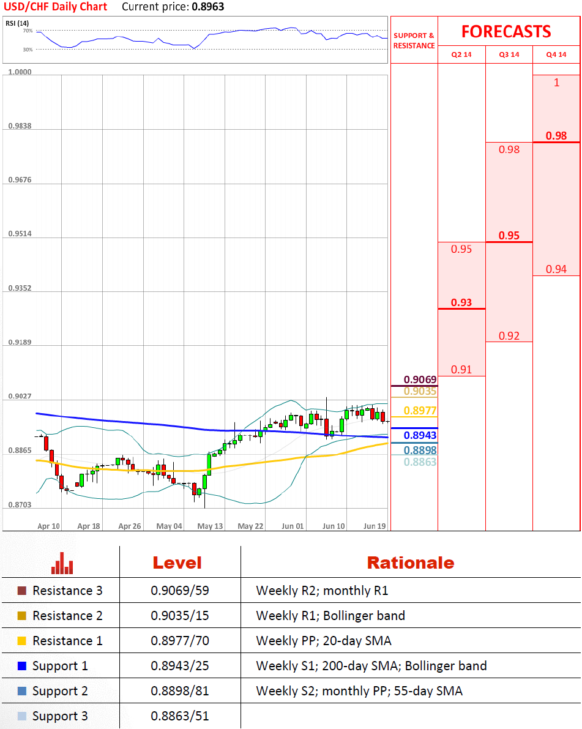The width and height of the screenshot is (582, 729).
Task: Click the bold 0.93 Q2 forecast value
Action: click(461, 302)
